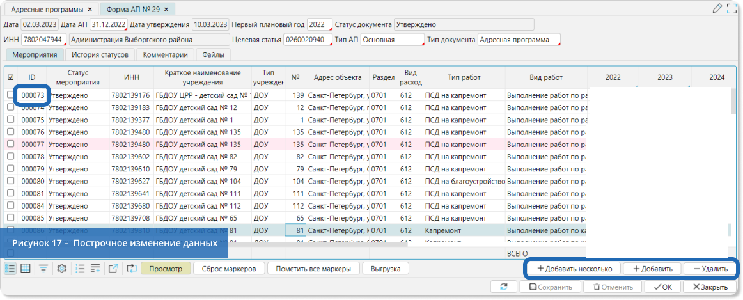Click the 2022 column header
Viewport: 743px width, 300px height.
coord(613,77)
